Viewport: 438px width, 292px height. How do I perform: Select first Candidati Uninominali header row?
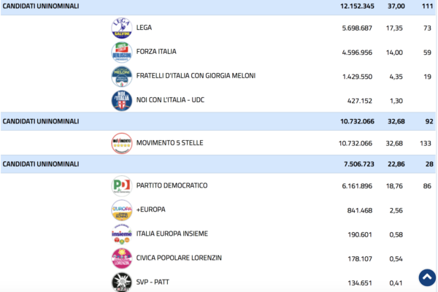pyautogui.click(x=218, y=7)
